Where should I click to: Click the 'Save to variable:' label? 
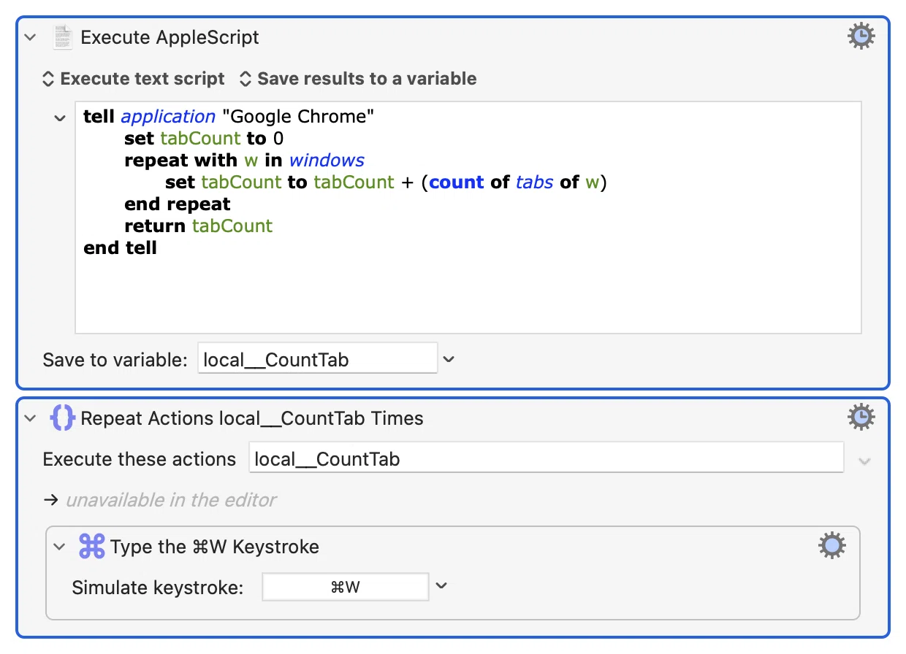point(115,360)
